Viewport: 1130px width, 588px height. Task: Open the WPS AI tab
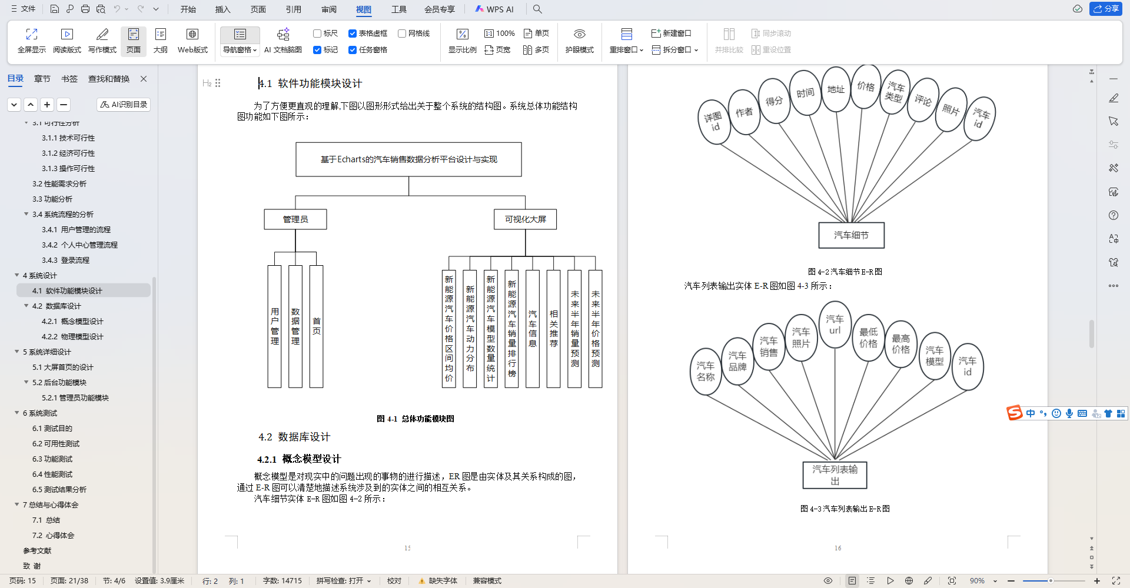coord(494,9)
